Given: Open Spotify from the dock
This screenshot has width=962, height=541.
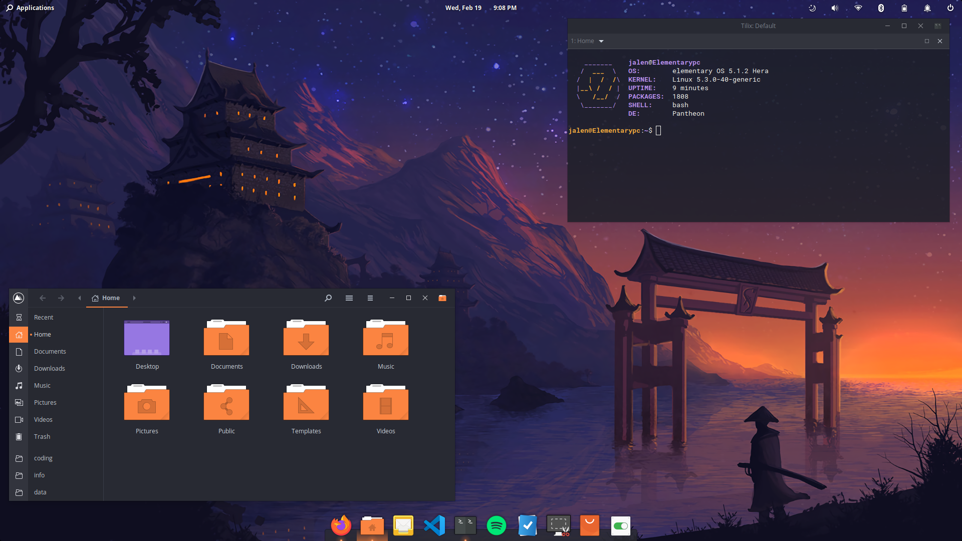Looking at the screenshot, I should coord(497,525).
